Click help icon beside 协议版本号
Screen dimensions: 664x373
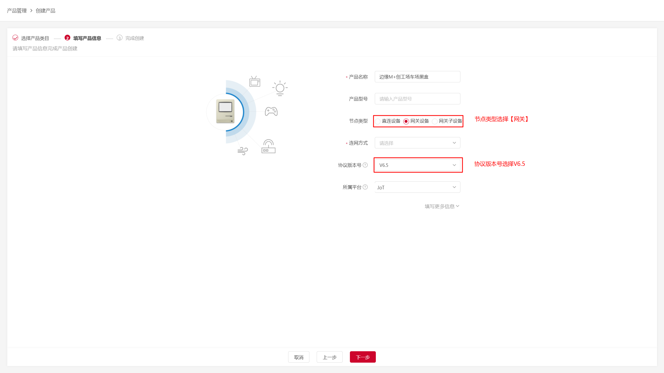[365, 165]
